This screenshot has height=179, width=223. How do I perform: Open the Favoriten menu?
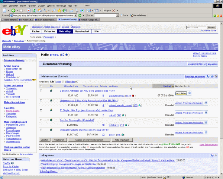click(31, 6)
